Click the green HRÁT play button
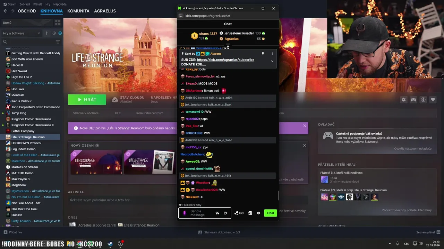This screenshot has height=249, width=444. [87, 100]
